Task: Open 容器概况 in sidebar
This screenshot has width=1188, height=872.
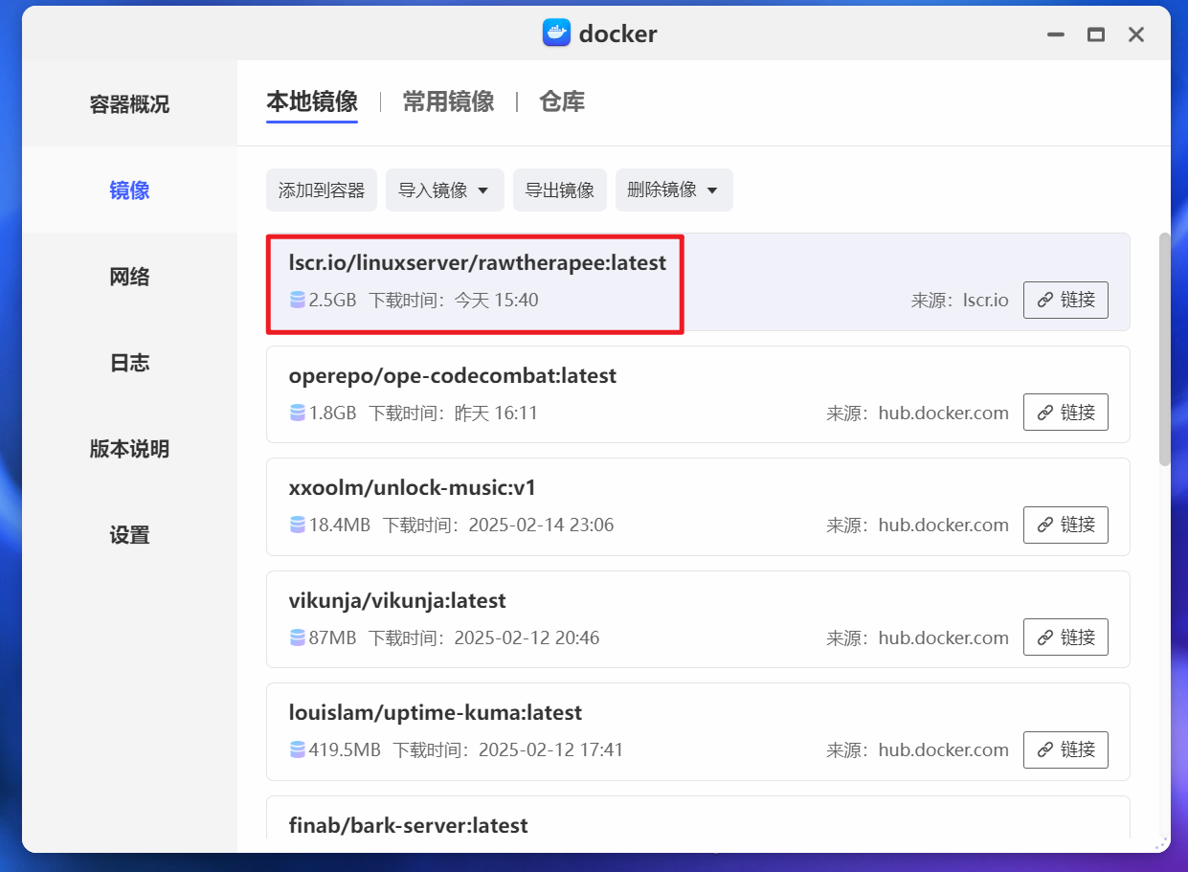Action: [x=129, y=104]
